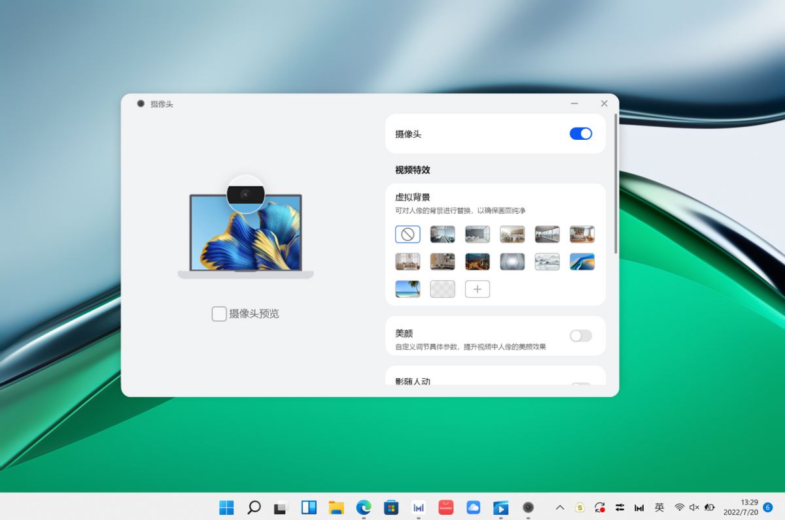
Task: Open red Huawei AppGallery icon
Action: (446, 508)
